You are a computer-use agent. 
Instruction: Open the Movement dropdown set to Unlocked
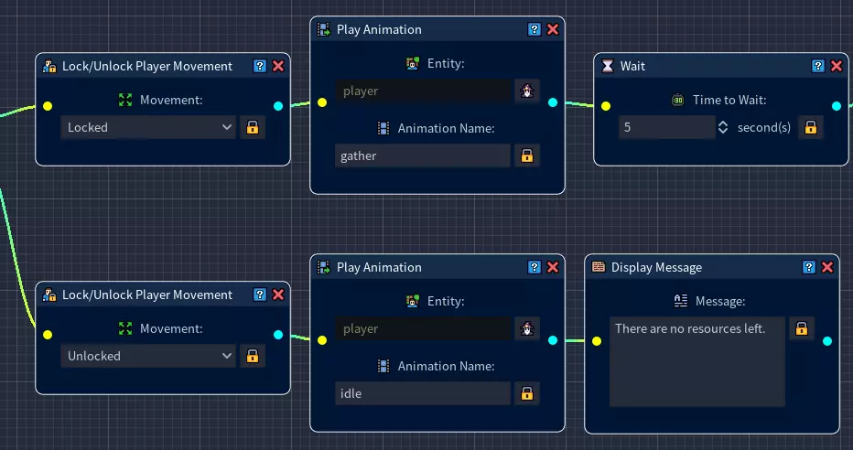[148, 356]
